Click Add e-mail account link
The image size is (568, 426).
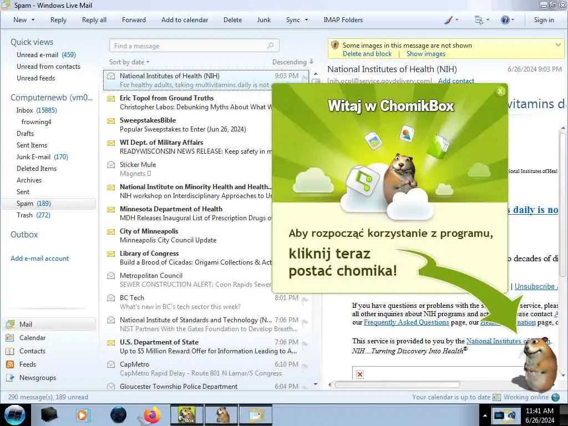click(39, 258)
